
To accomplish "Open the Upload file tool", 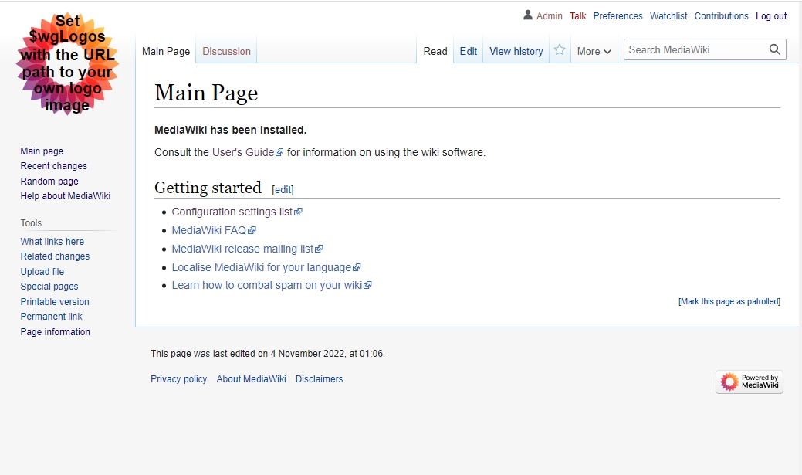I will click(x=42, y=272).
